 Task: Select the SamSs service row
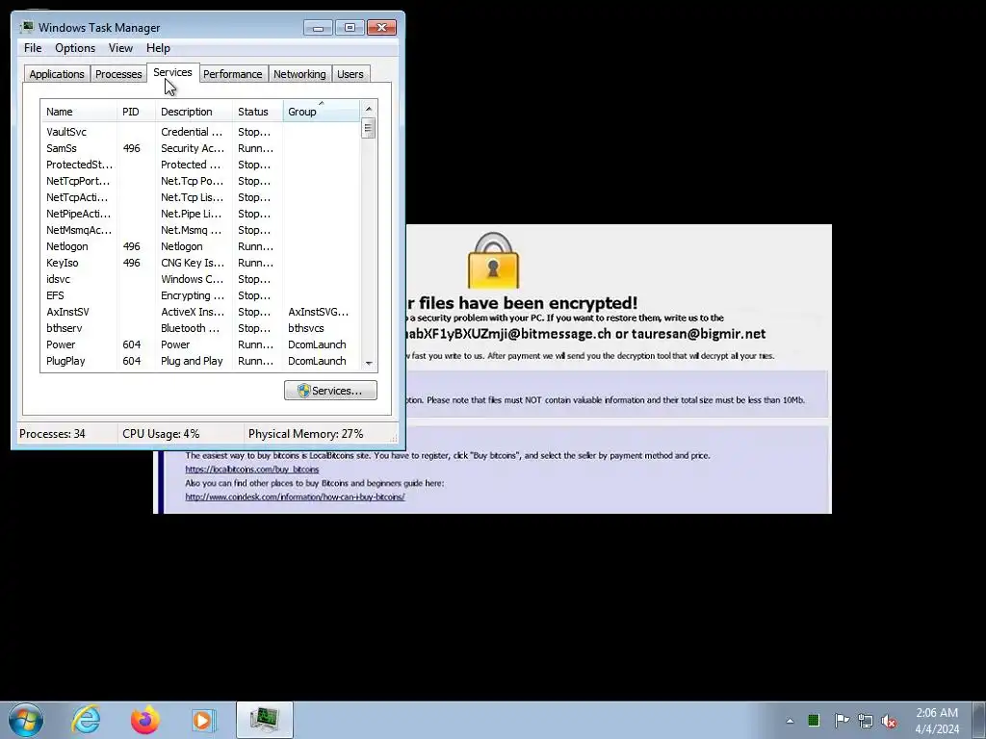click(200, 148)
